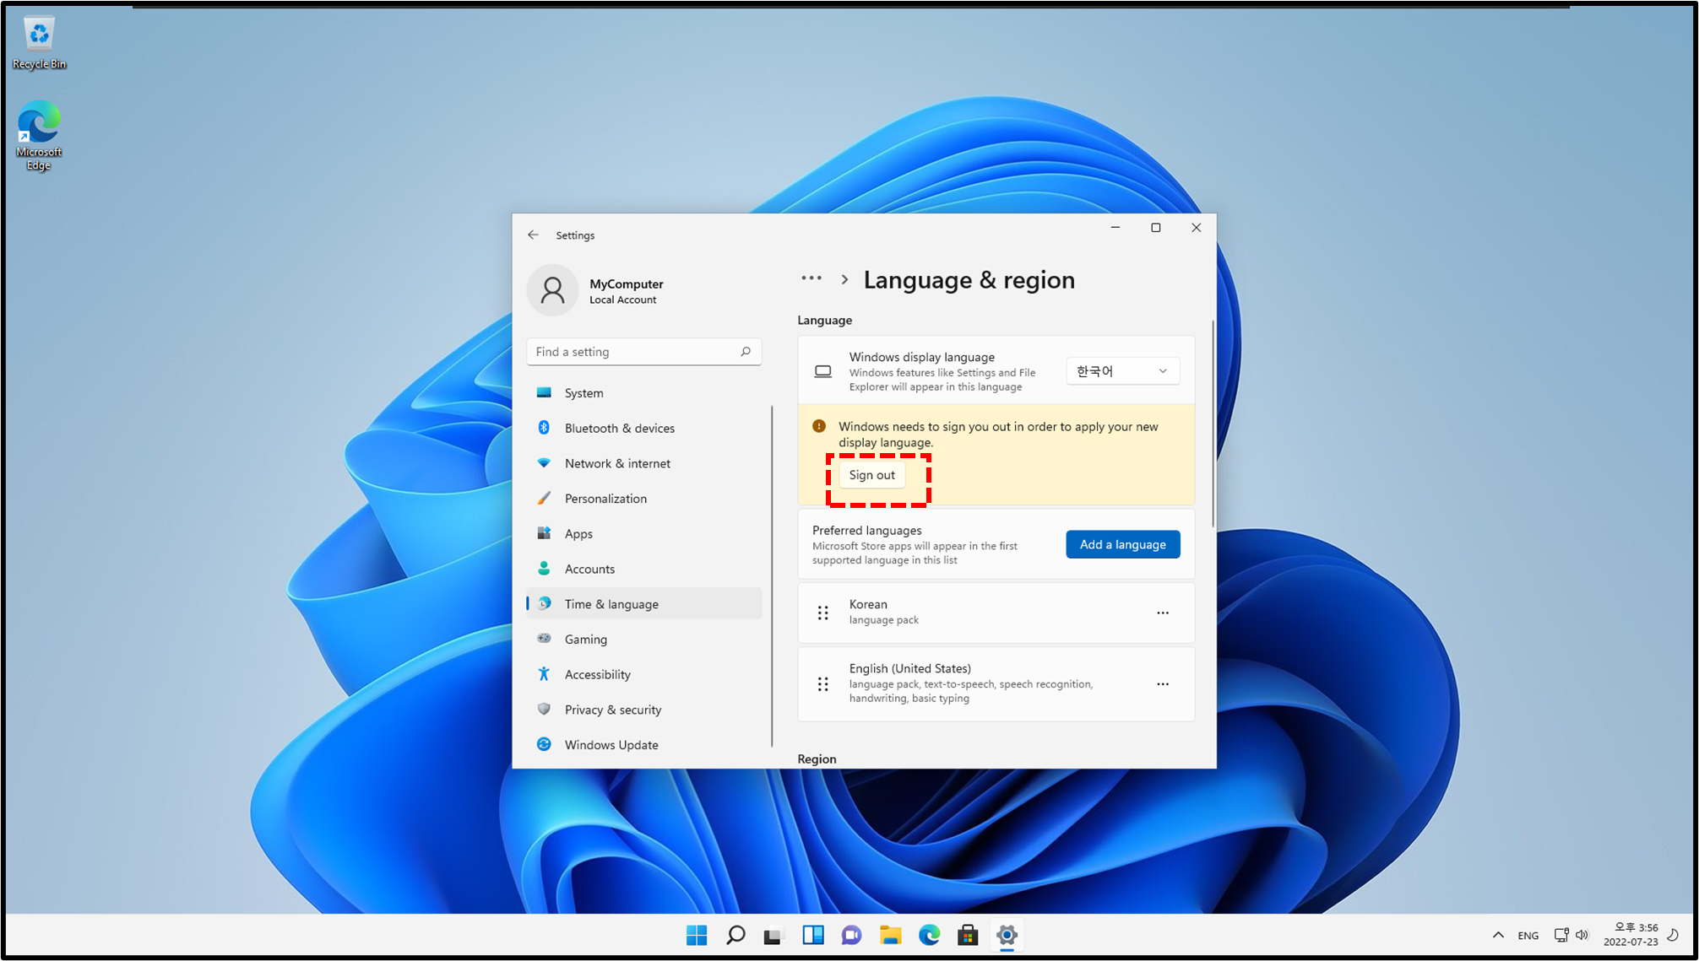Go back using the Settings back arrow

point(533,235)
